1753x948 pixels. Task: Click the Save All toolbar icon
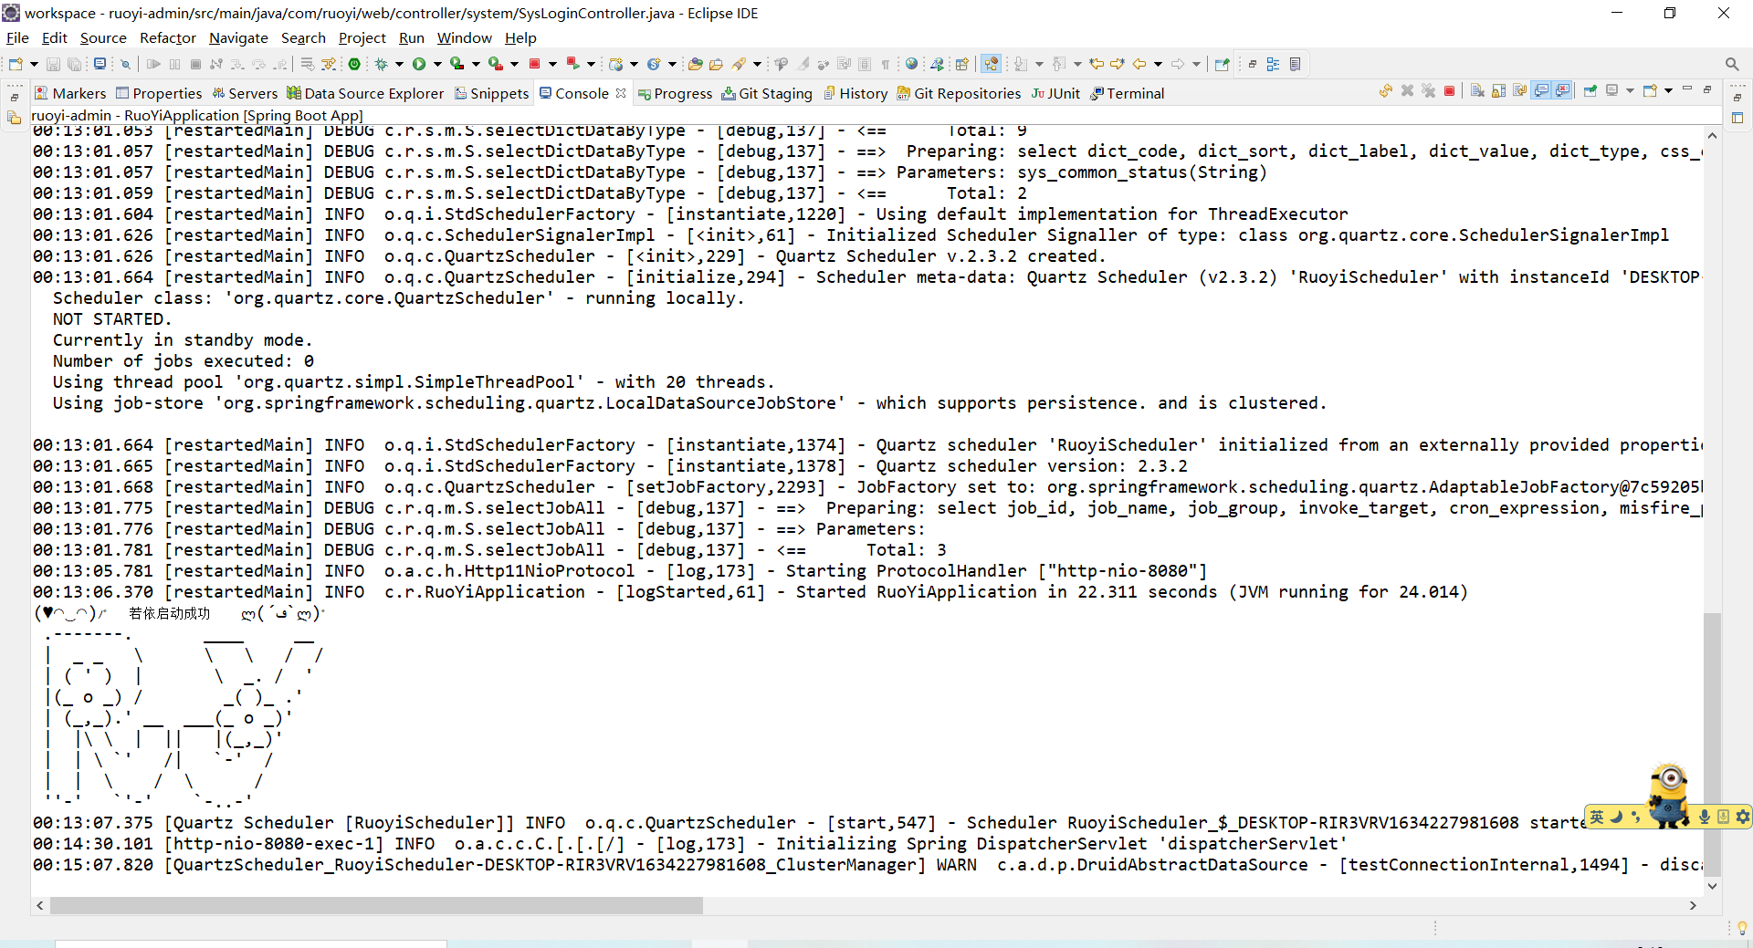[x=74, y=64]
